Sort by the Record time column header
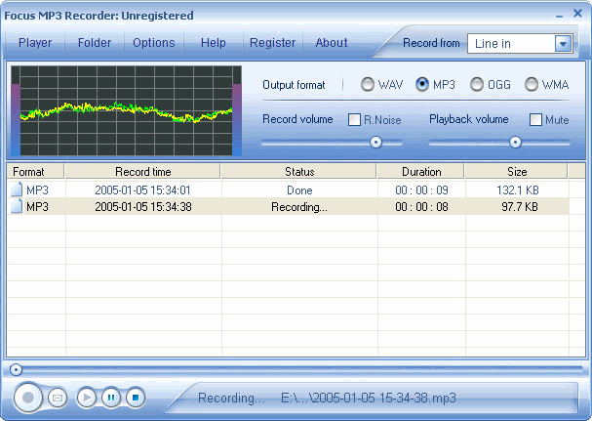 point(142,171)
